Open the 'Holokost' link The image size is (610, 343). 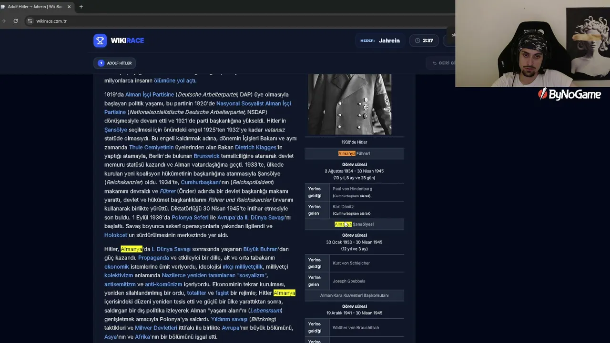point(116,235)
